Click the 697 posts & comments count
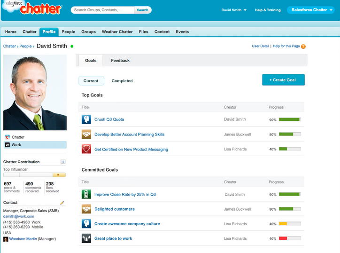This screenshot has width=340, height=253. pyautogui.click(x=11, y=187)
